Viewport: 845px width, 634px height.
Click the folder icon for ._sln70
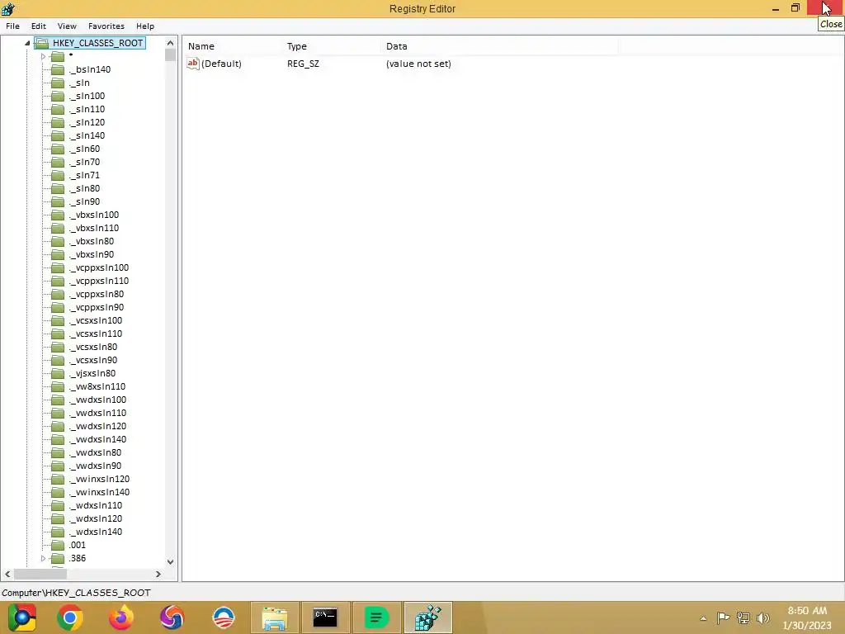click(x=58, y=163)
